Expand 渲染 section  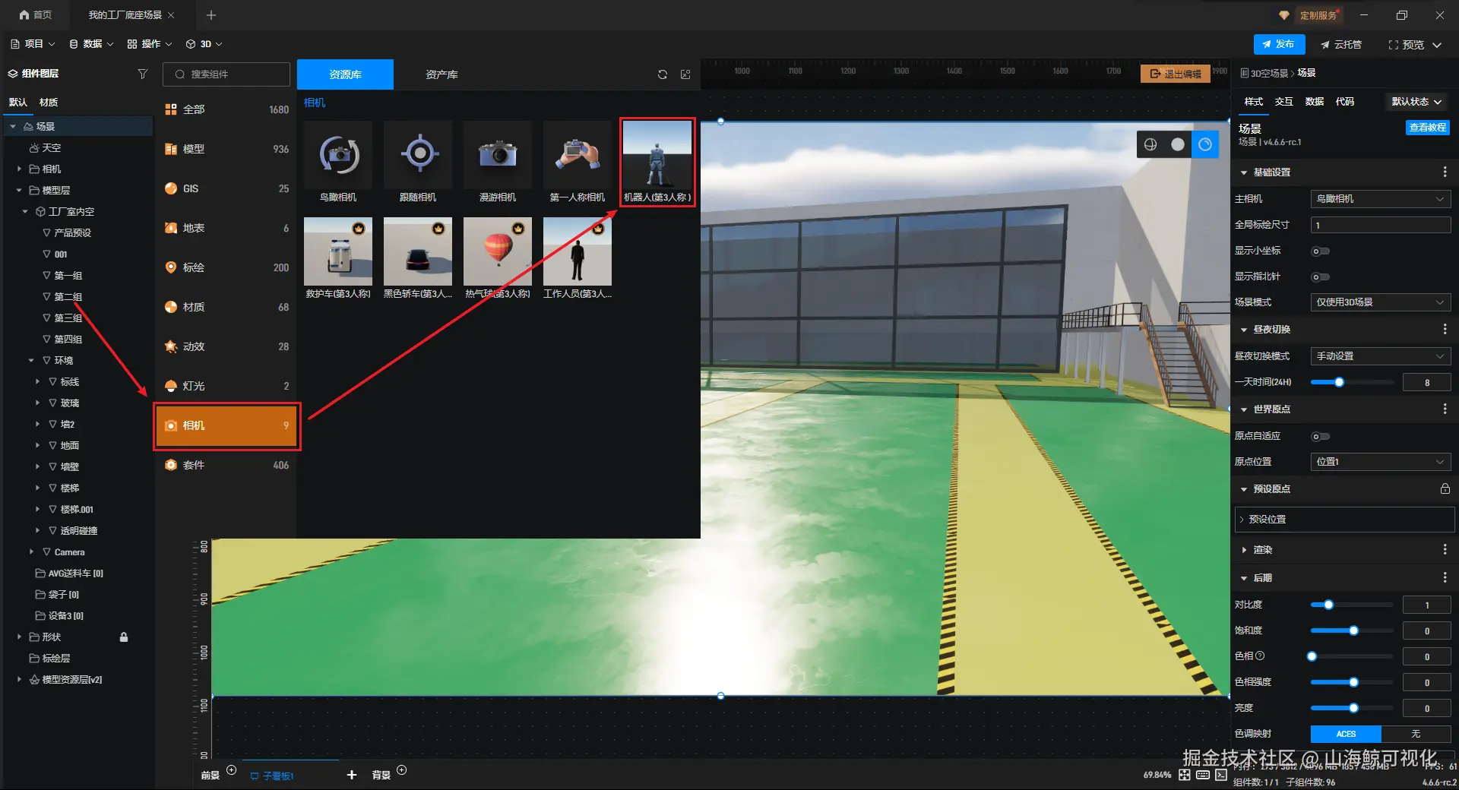click(x=1244, y=550)
